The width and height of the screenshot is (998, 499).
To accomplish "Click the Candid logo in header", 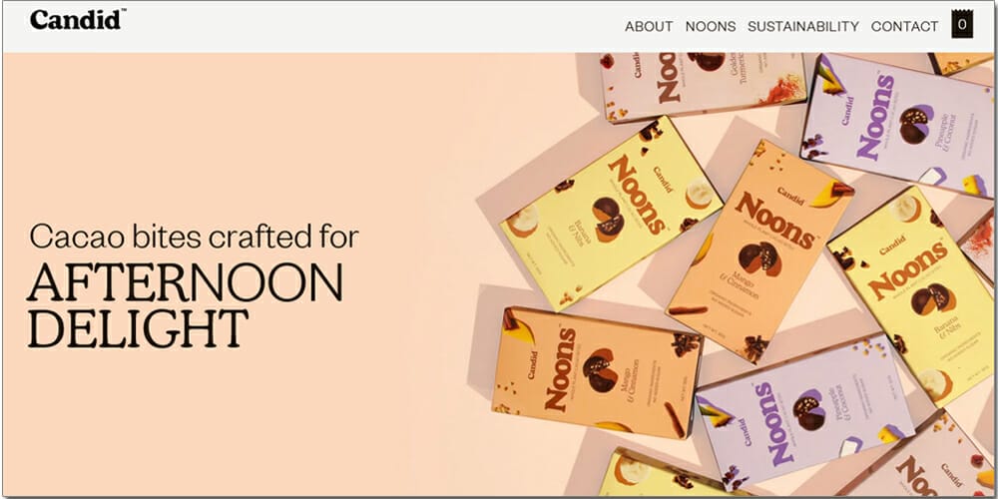I will pos(77,20).
